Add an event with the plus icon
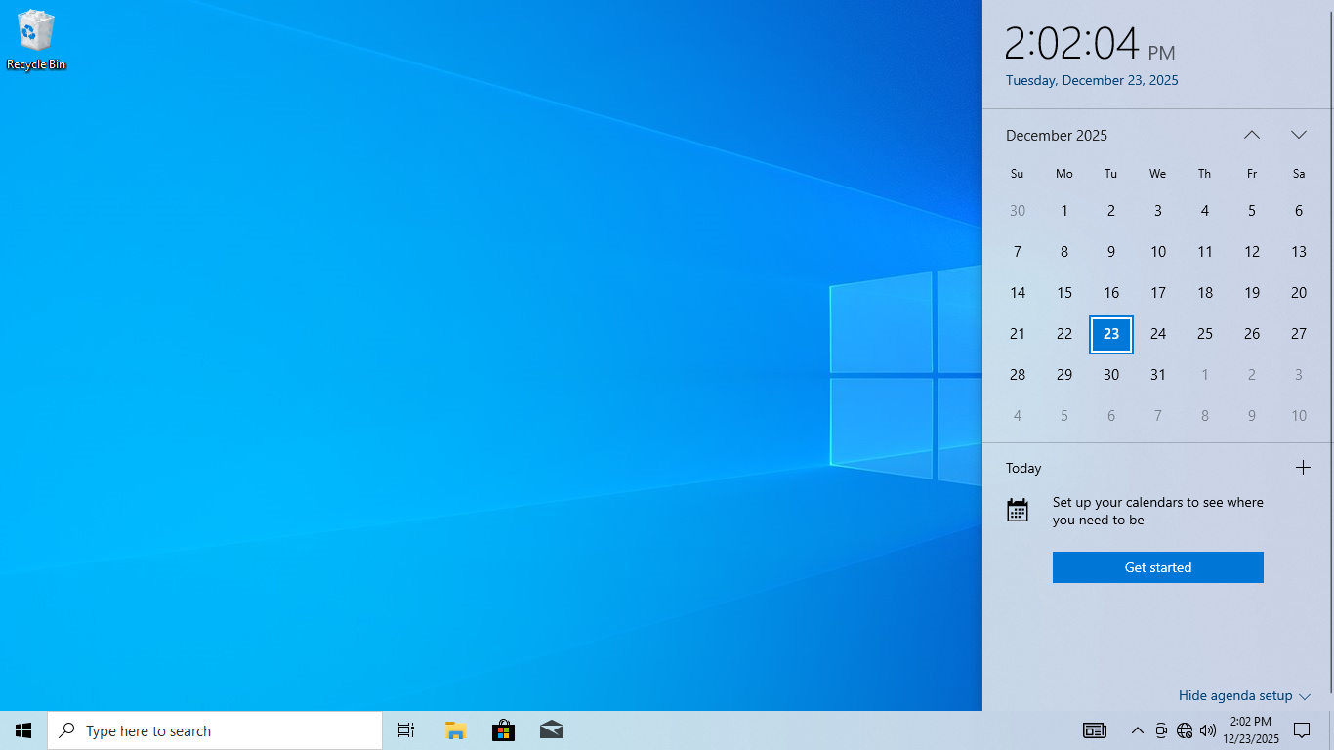 1303,468
